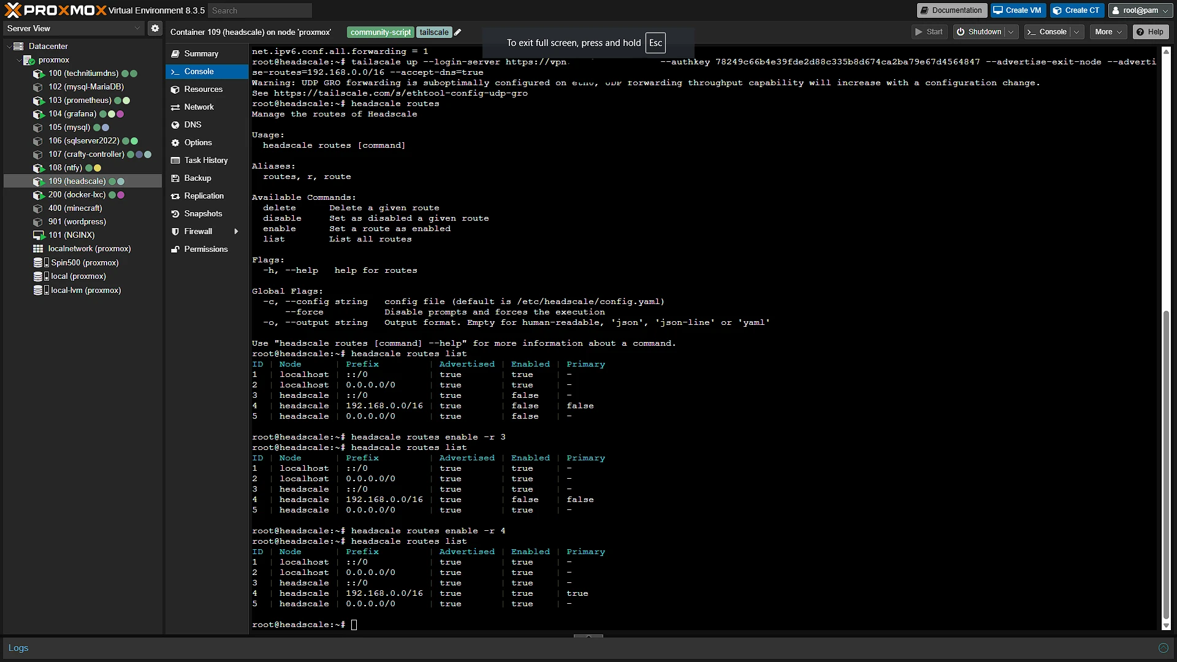Open the Shutdown dropdown arrow
1177x662 pixels.
pyautogui.click(x=1011, y=32)
